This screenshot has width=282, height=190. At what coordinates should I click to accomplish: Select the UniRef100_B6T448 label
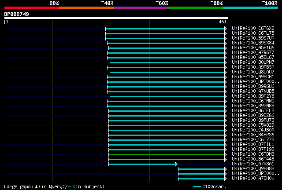tap(253, 159)
